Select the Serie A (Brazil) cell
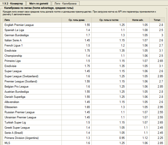The image size is (168, 145). point(32,133)
